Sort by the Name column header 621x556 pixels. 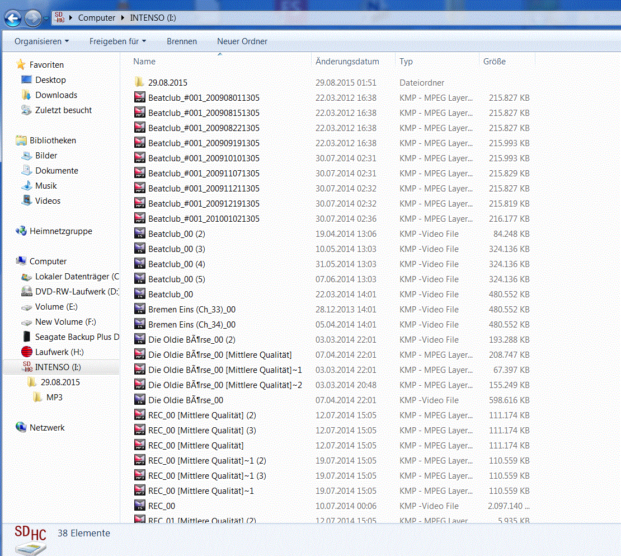pos(144,62)
